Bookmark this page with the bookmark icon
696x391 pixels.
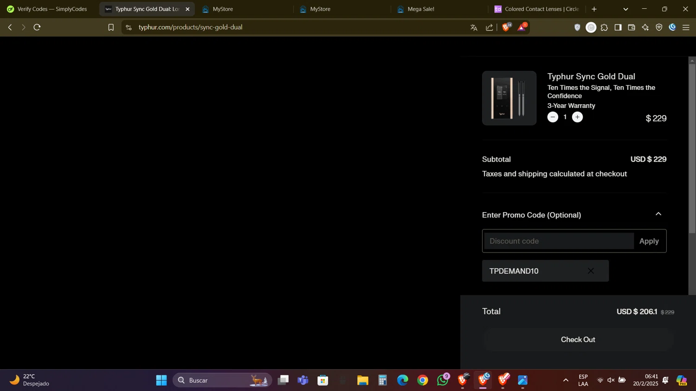coord(111,27)
